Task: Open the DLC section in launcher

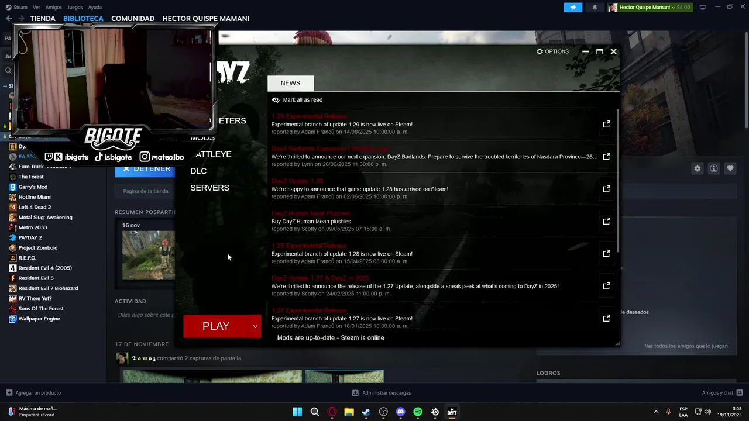Action: click(198, 171)
